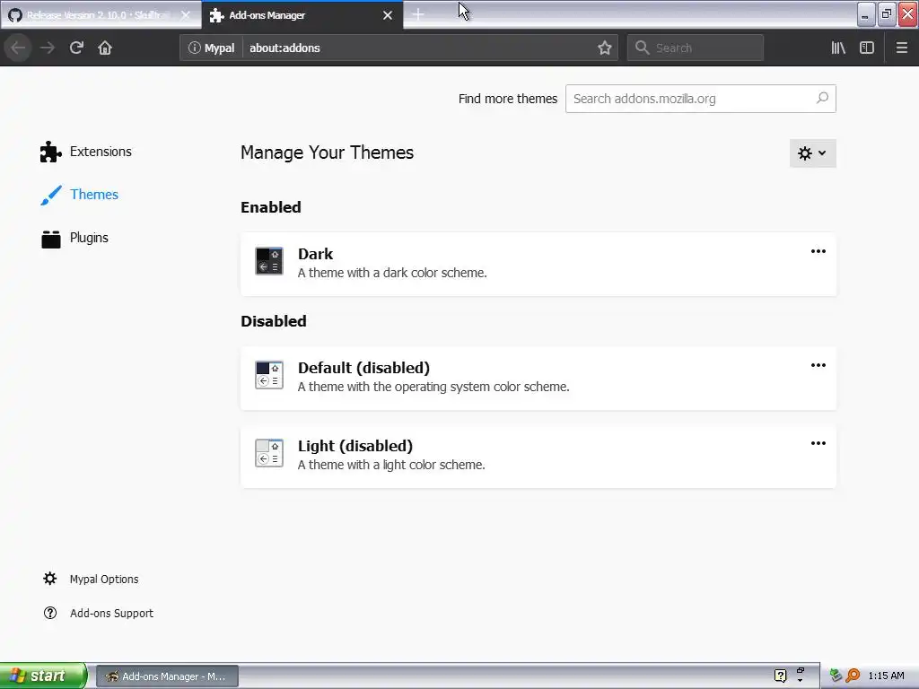This screenshot has height=689, width=919.
Task: Reload the current page
Action: [x=76, y=48]
